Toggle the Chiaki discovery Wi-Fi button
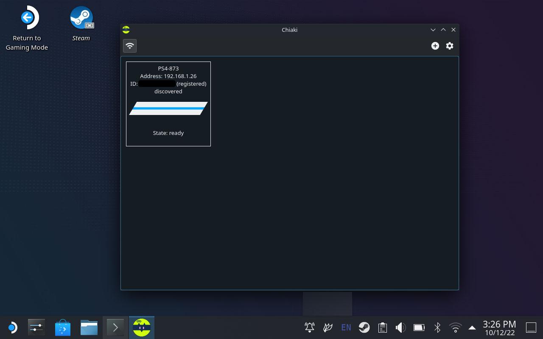543x339 pixels. click(x=130, y=46)
